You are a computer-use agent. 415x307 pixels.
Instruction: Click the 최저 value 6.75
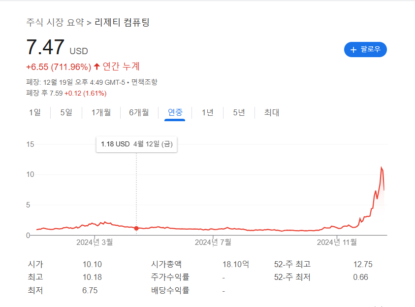90,290
